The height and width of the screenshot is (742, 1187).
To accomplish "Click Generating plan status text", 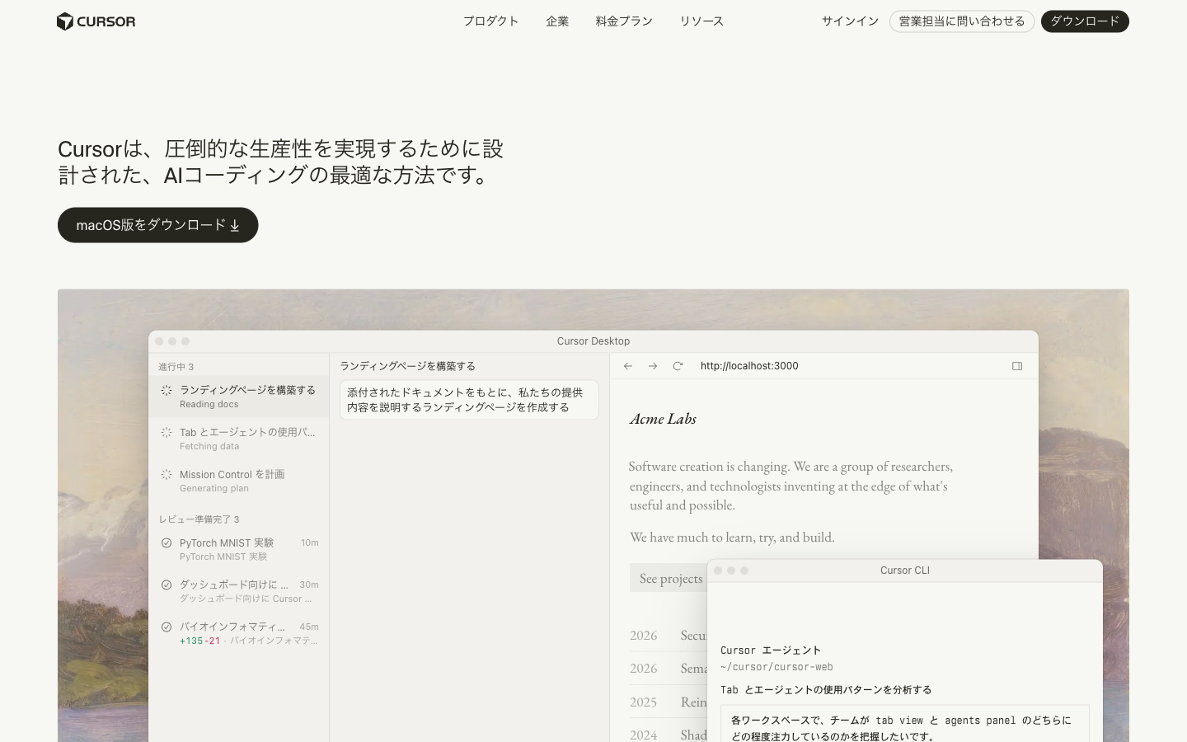I will 214,488.
